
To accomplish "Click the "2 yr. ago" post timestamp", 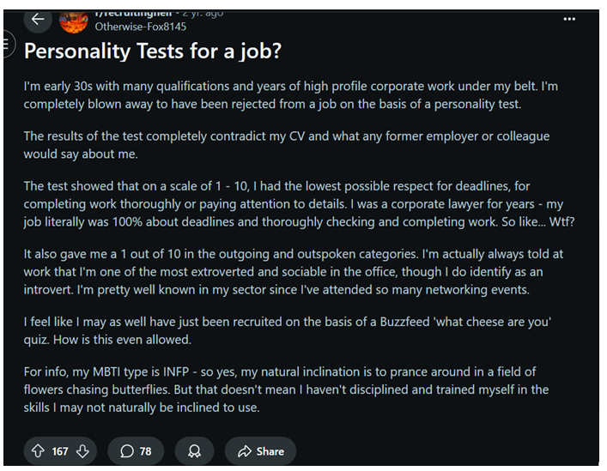I will tap(203, 14).
